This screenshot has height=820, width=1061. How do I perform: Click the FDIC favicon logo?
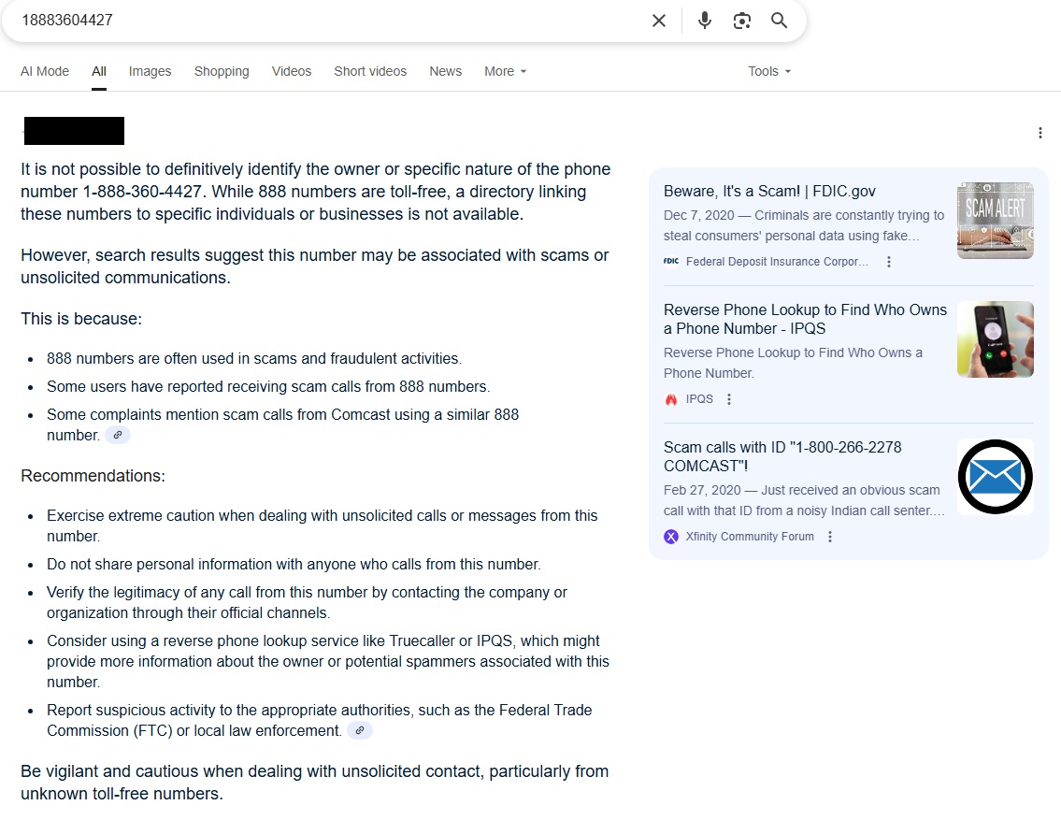pos(670,261)
